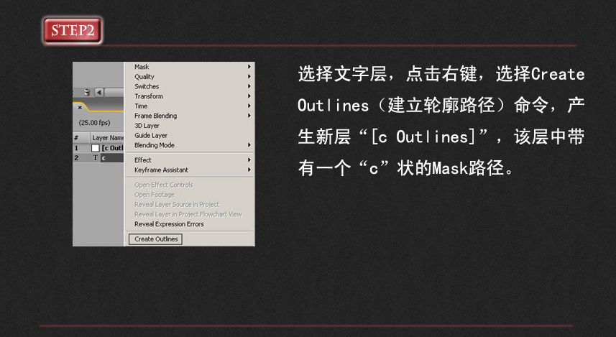Viewport: 616px width, 337px height.
Task: Open the Effect submenu
Action: [x=190, y=160]
